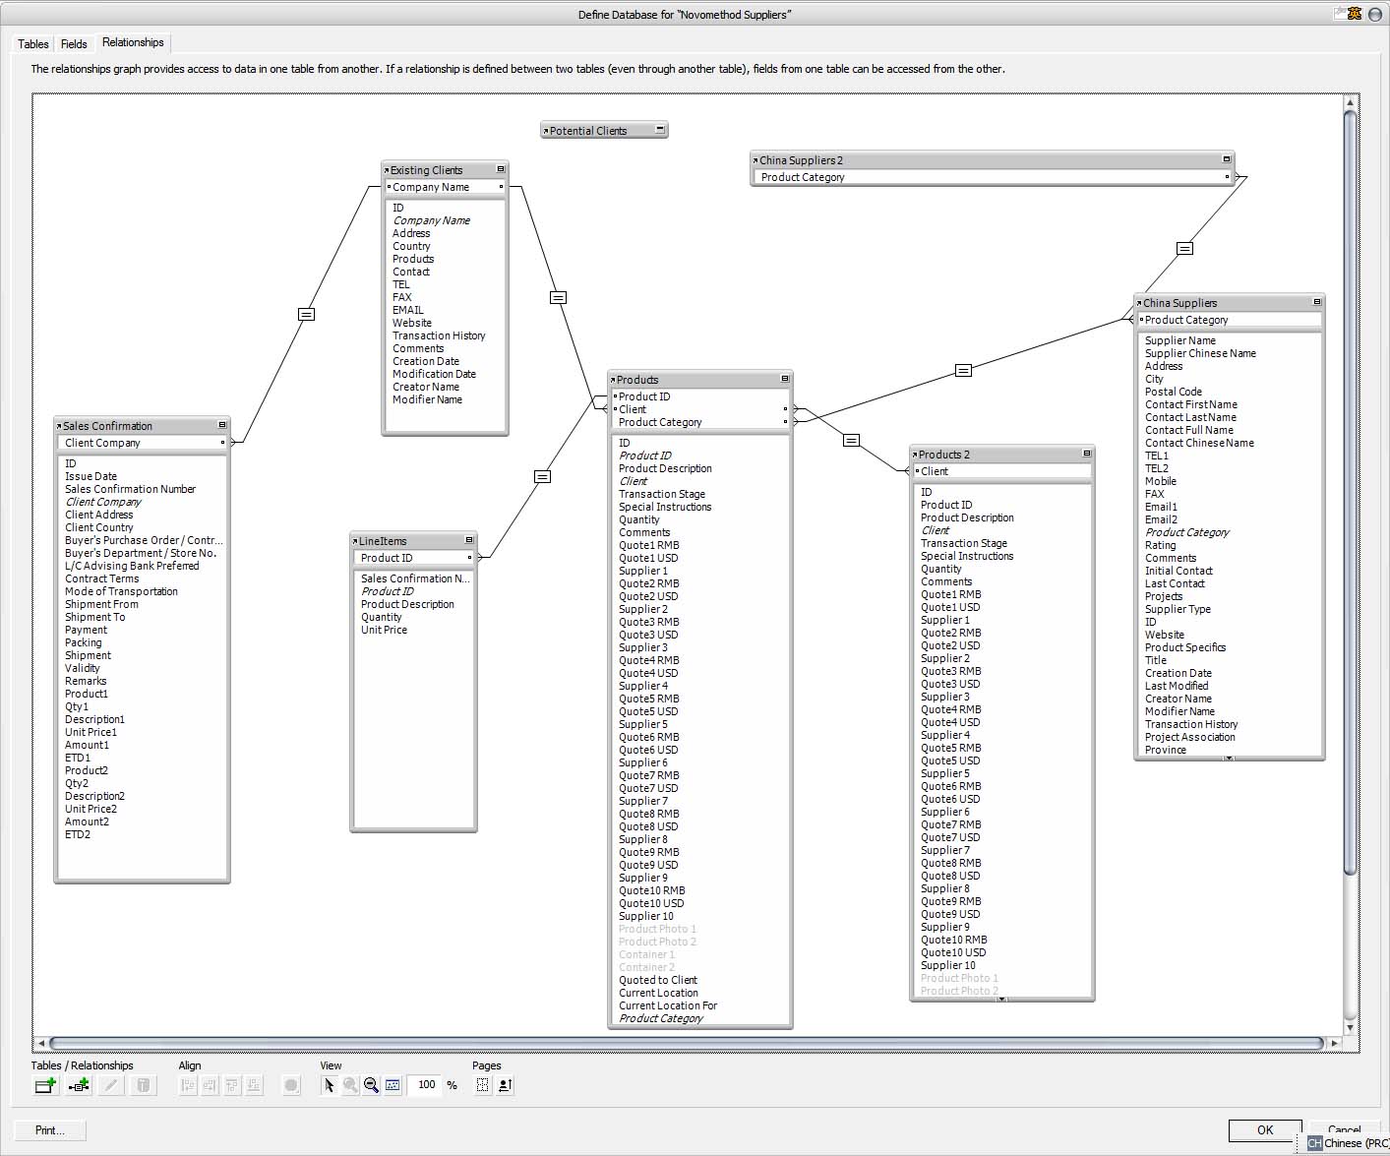Click the zoom out magnifier icon
This screenshot has width=1390, height=1156.
point(371,1085)
